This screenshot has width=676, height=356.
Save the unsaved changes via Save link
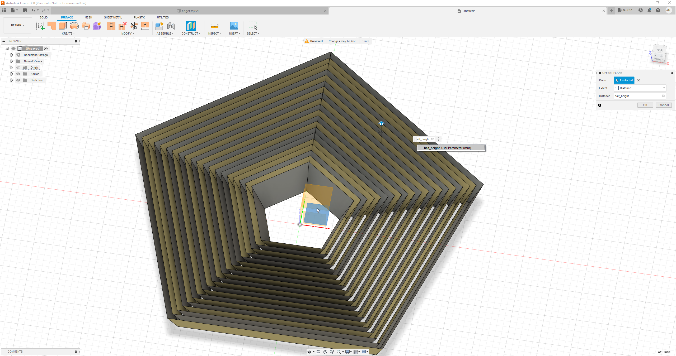pos(365,41)
